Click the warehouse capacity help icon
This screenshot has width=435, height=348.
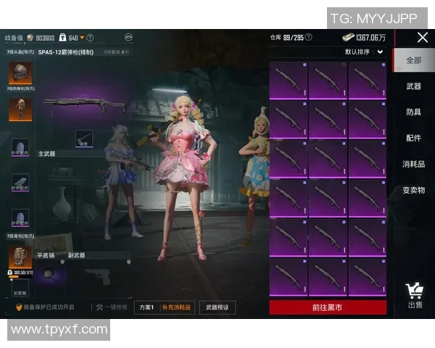308,37
